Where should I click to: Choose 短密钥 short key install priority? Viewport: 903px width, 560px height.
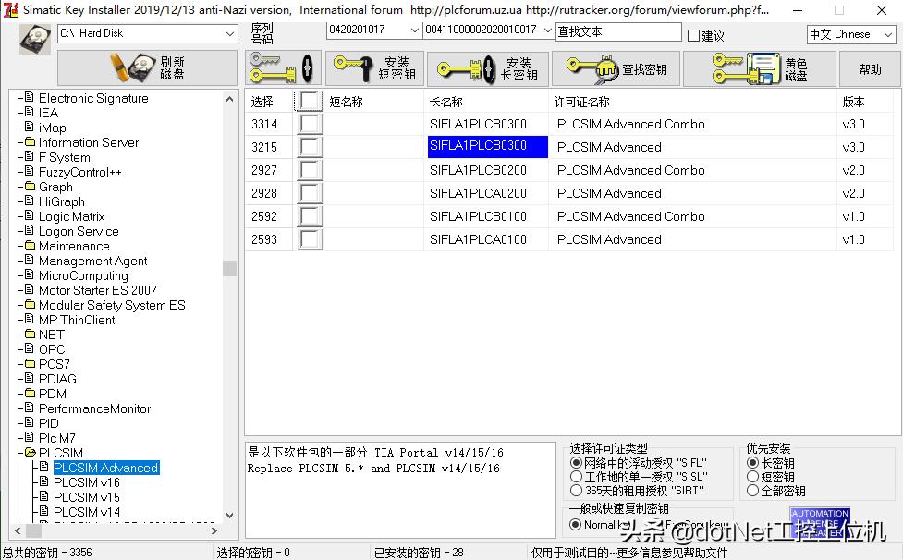pyautogui.click(x=751, y=476)
